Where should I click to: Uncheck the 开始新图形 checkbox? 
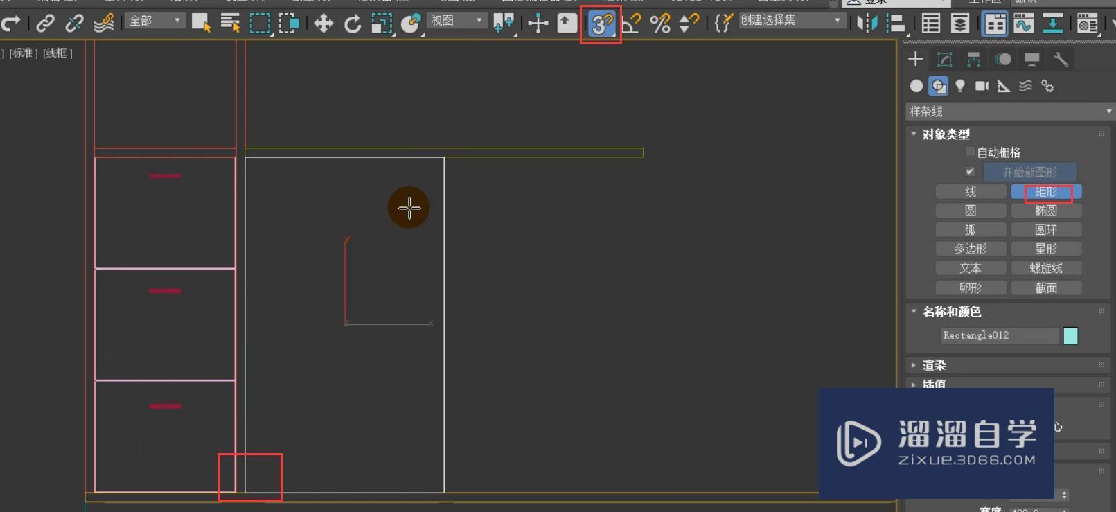970,171
